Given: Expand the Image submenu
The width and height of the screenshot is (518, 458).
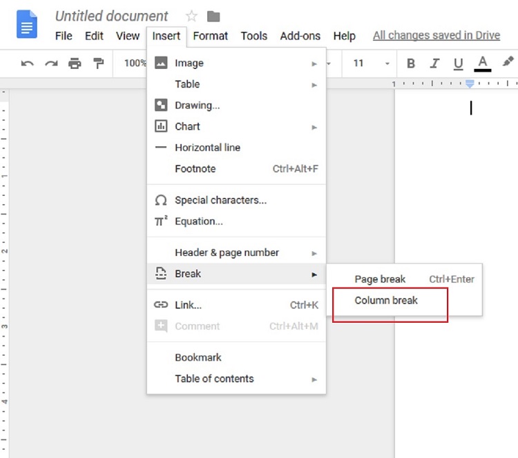Looking at the screenshot, I should tap(236, 63).
